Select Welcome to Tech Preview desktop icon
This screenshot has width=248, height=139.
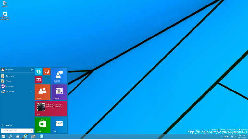(5, 16)
